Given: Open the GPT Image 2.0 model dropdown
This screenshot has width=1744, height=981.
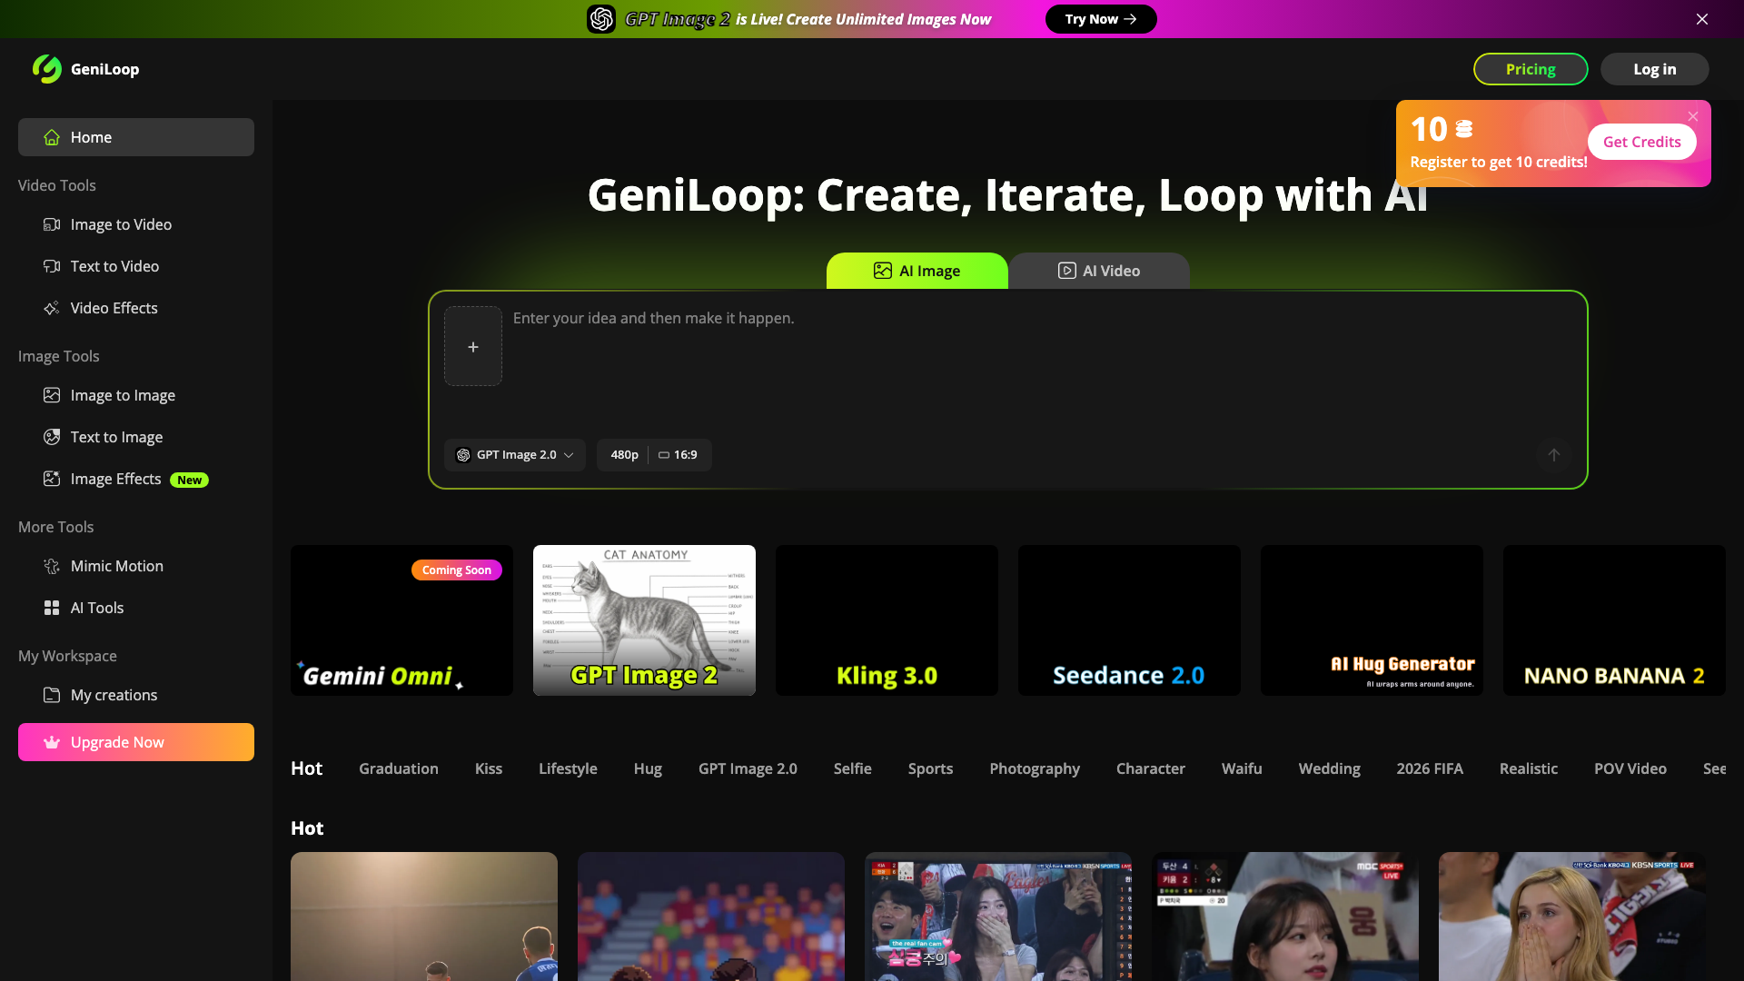Looking at the screenshot, I should 515,455.
